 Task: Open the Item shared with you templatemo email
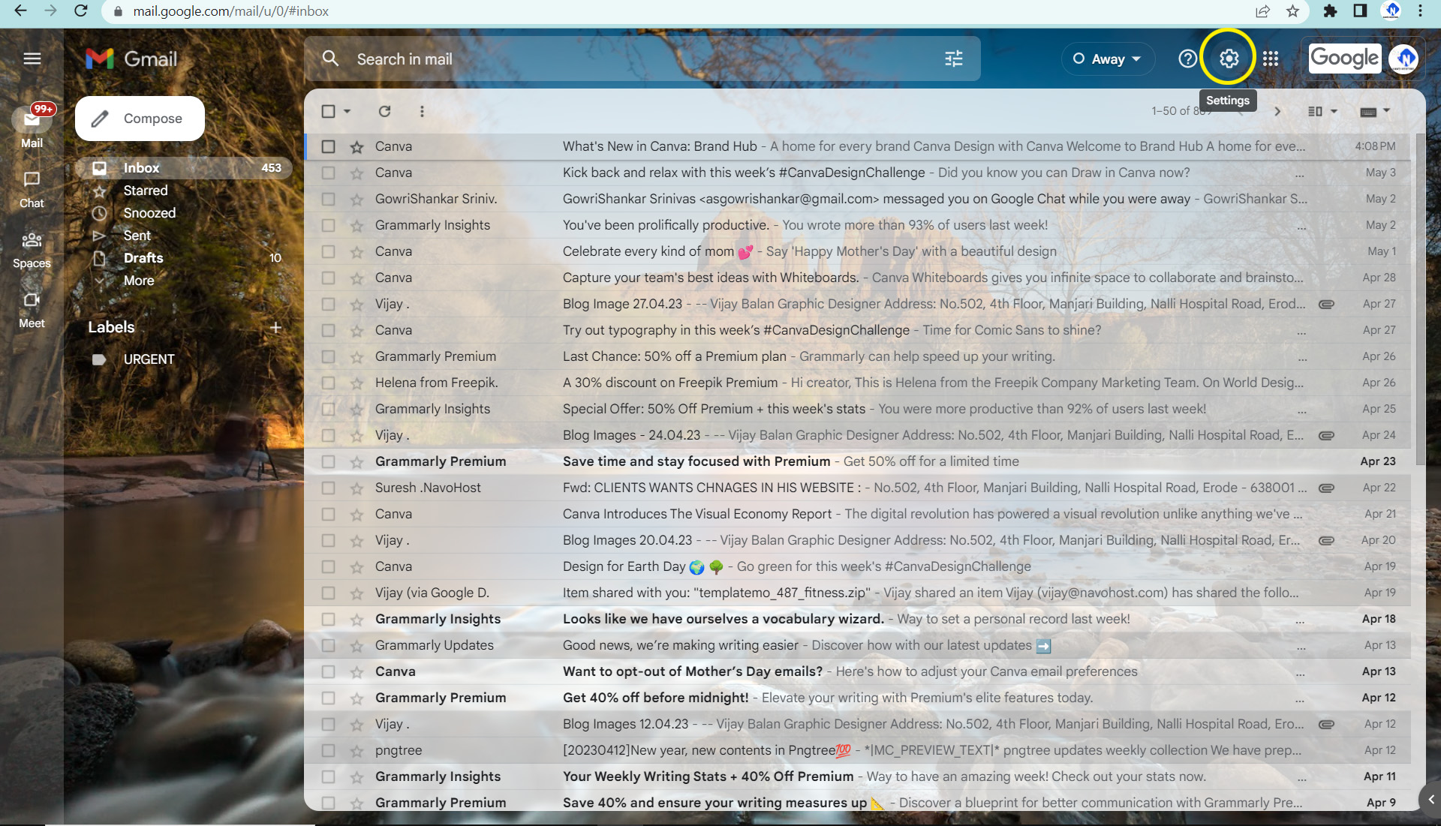point(857,593)
